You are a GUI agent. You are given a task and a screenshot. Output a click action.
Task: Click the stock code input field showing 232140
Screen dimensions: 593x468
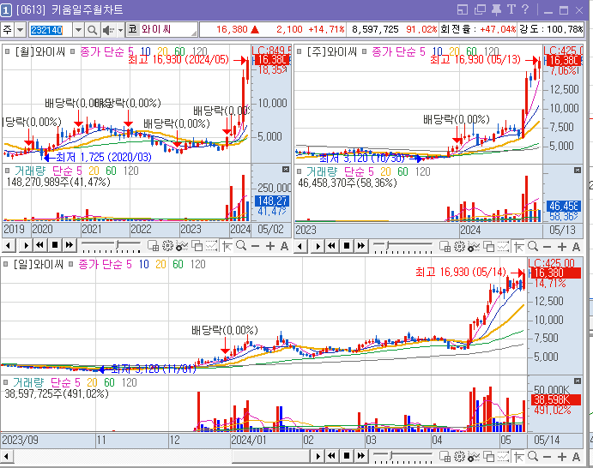[x=51, y=30]
